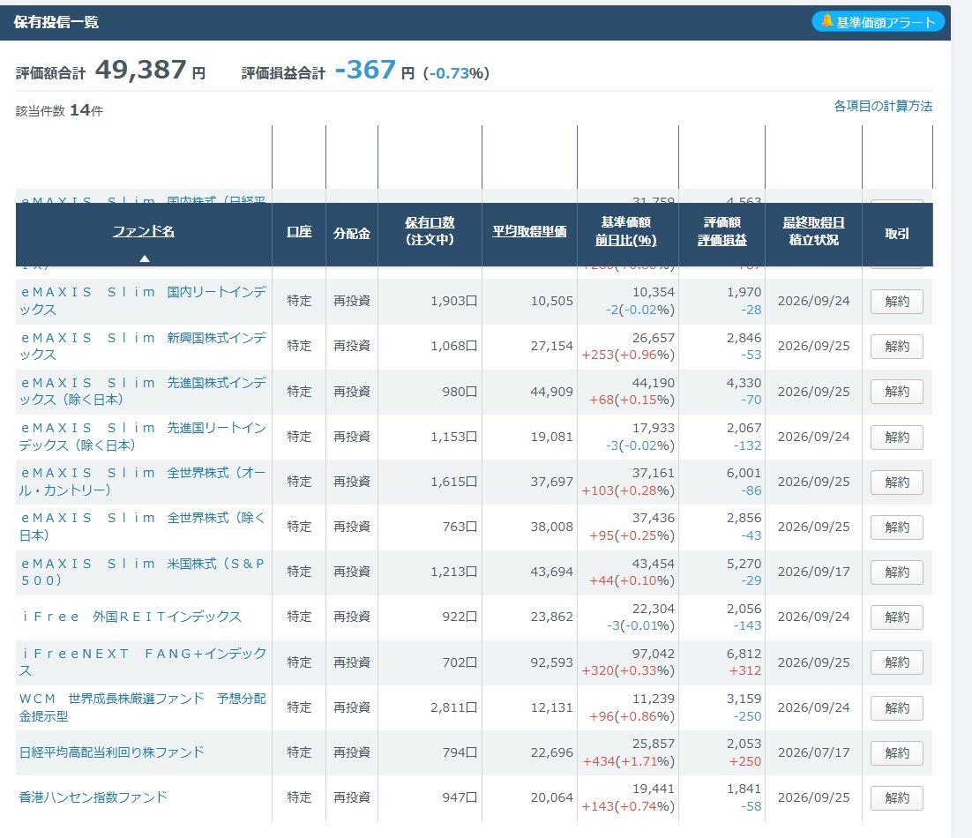Open 各項目の計算方法 link
The height and width of the screenshot is (838, 972).
(883, 106)
